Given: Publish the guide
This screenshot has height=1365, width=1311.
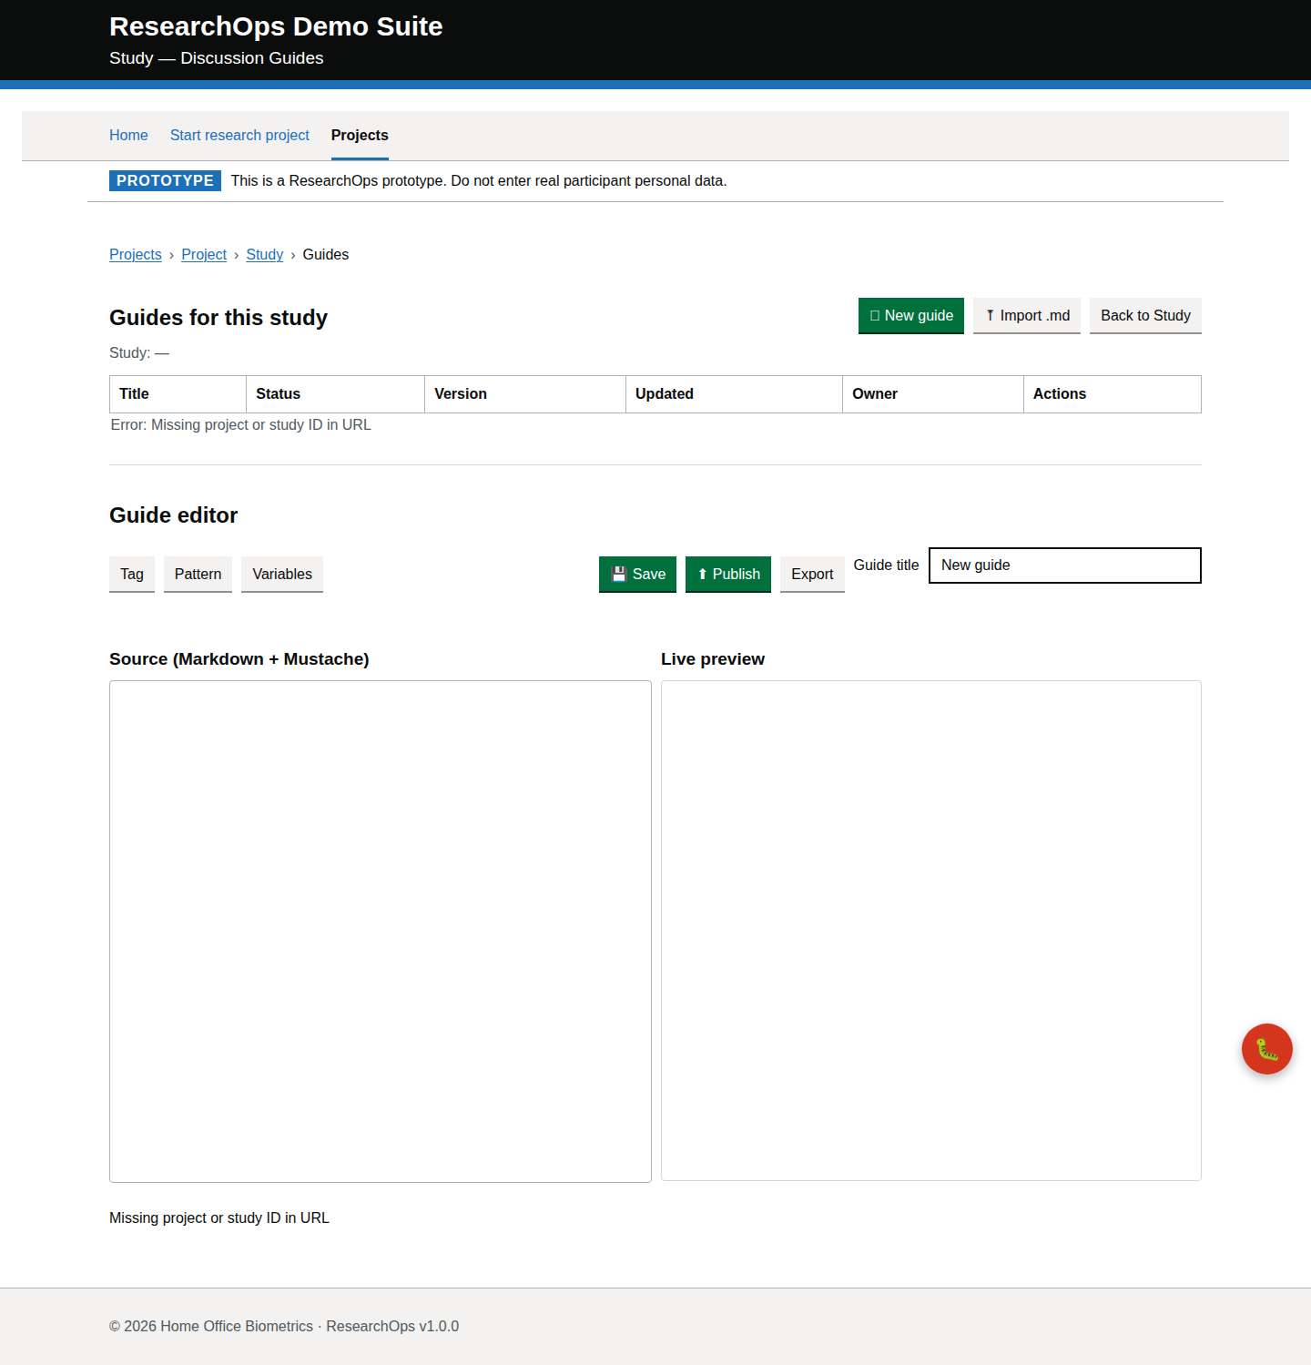Looking at the screenshot, I should [x=727, y=575].
